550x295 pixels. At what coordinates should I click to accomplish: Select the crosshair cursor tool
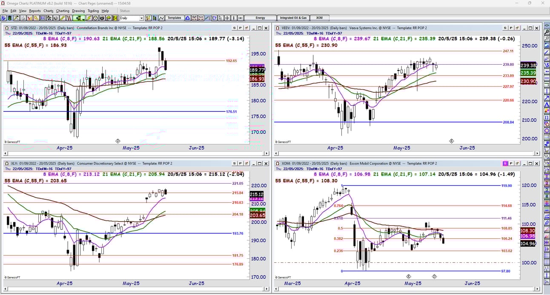click(227, 18)
